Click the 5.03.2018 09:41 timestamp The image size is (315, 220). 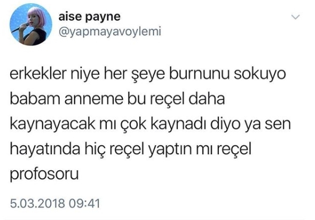tap(55, 203)
